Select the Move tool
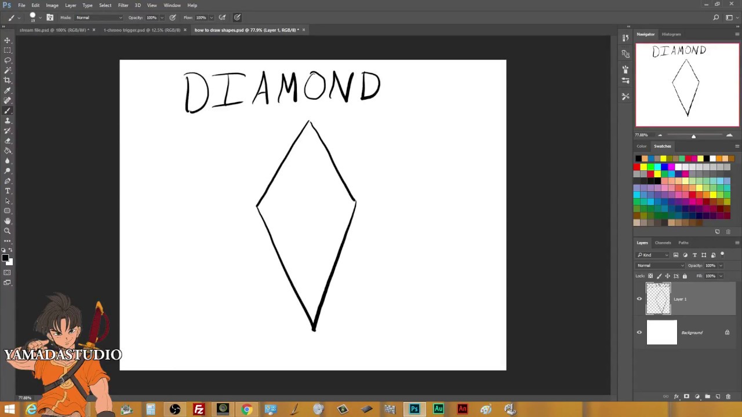742x417 pixels. [x=8, y=40]
